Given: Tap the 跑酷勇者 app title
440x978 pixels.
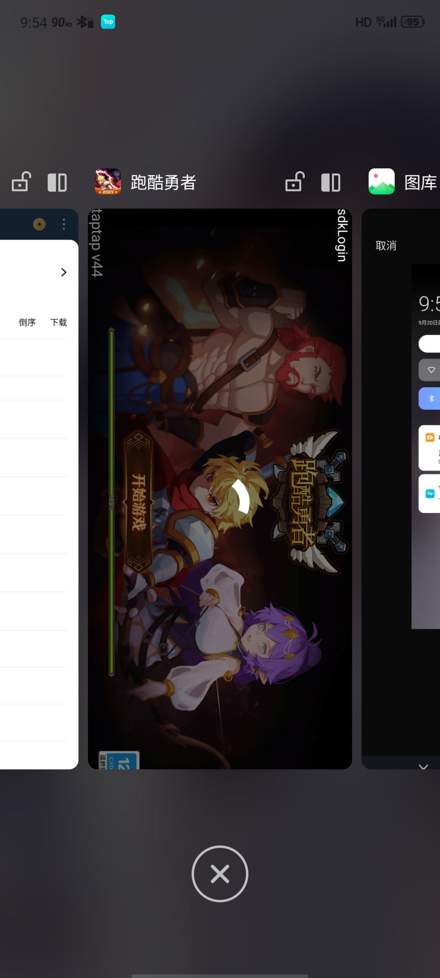Looking at the screenshot, I should coord(163,182).
